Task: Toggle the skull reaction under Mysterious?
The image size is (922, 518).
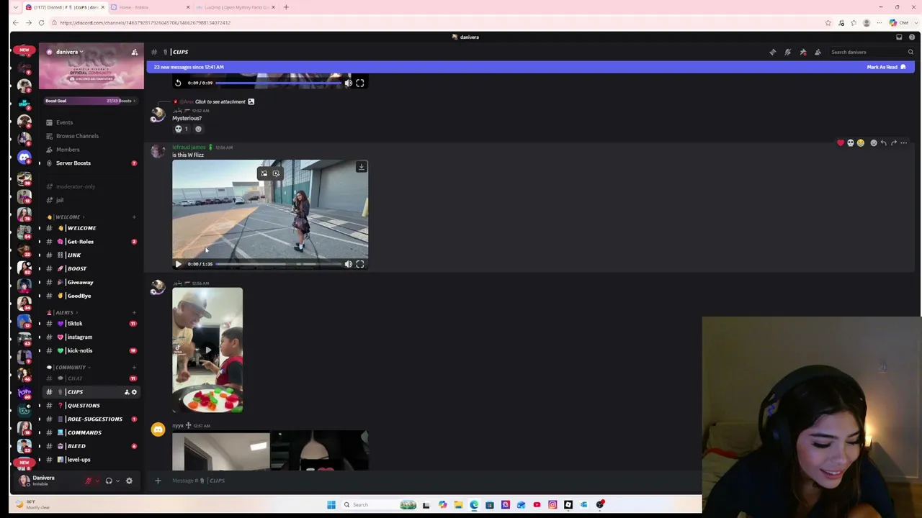Action: (182, 129)
